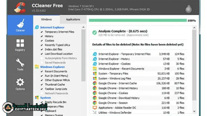The width and height of the screenshot is (207, 116).
Task: Select the Windows Explorer category heading
Action: point(53,67)
